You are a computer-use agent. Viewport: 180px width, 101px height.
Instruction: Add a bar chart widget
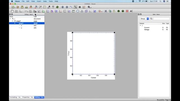[35, 11]
